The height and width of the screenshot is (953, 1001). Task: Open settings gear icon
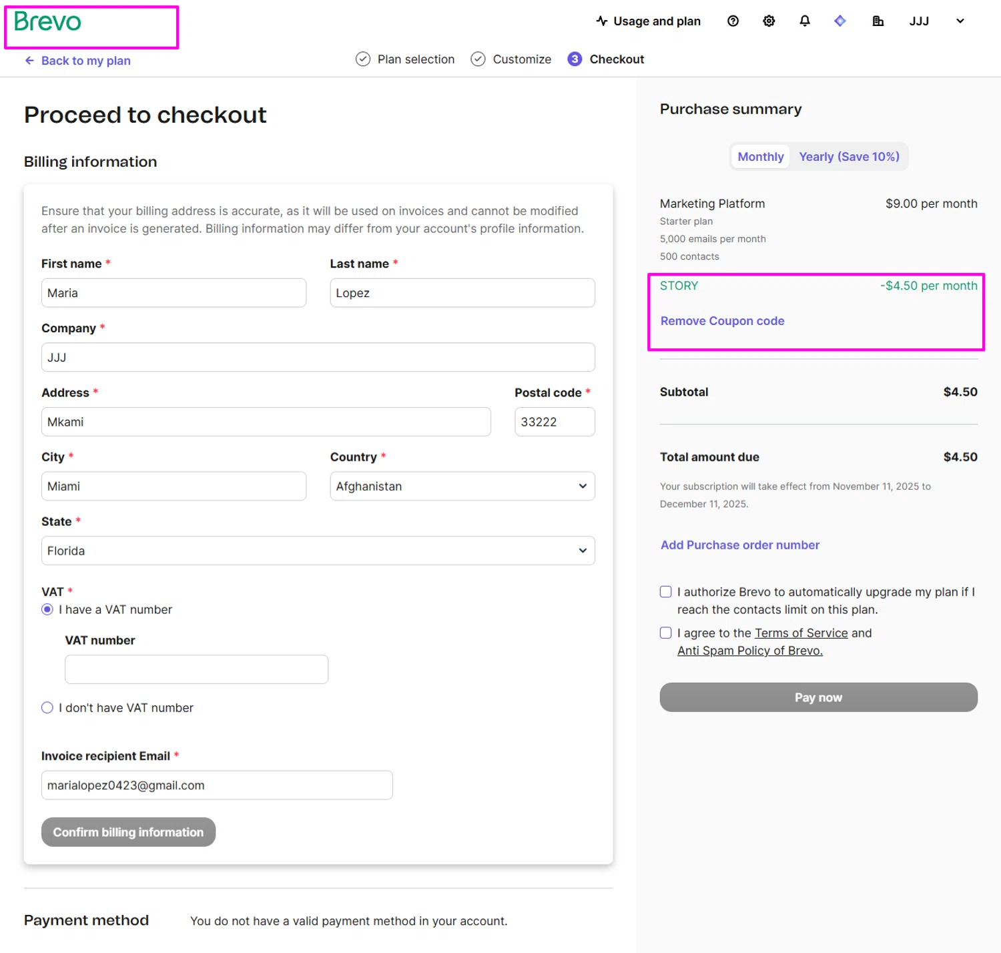[x=769, y=21]
